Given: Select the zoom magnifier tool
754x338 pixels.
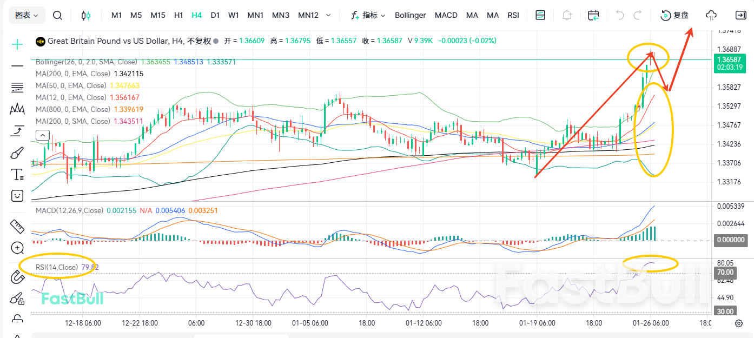Looking at the screenshot, I should [x=17, y=248].
